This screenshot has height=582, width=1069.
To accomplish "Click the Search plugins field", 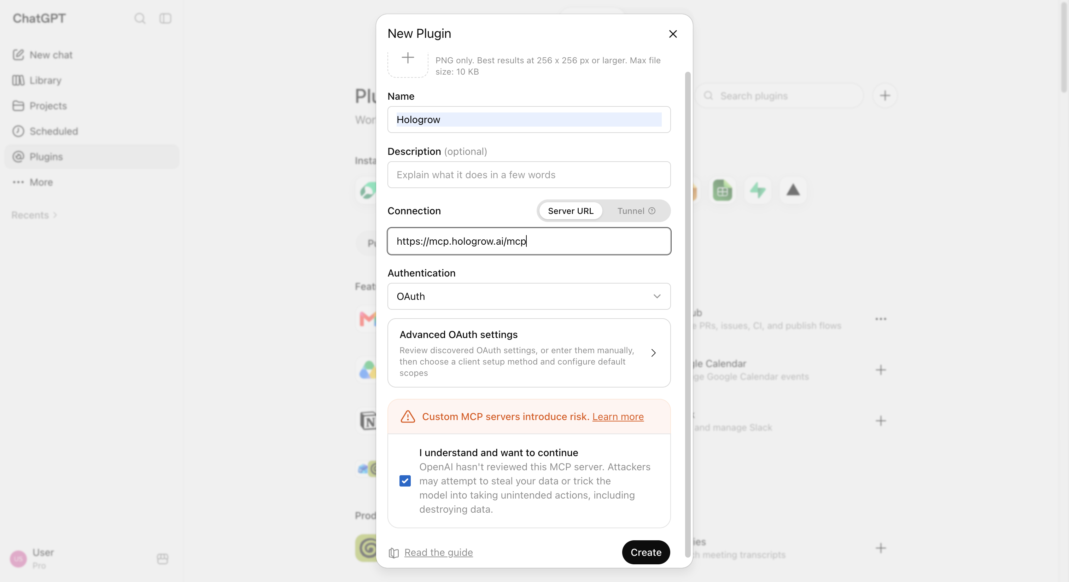I will coord(779,96).
